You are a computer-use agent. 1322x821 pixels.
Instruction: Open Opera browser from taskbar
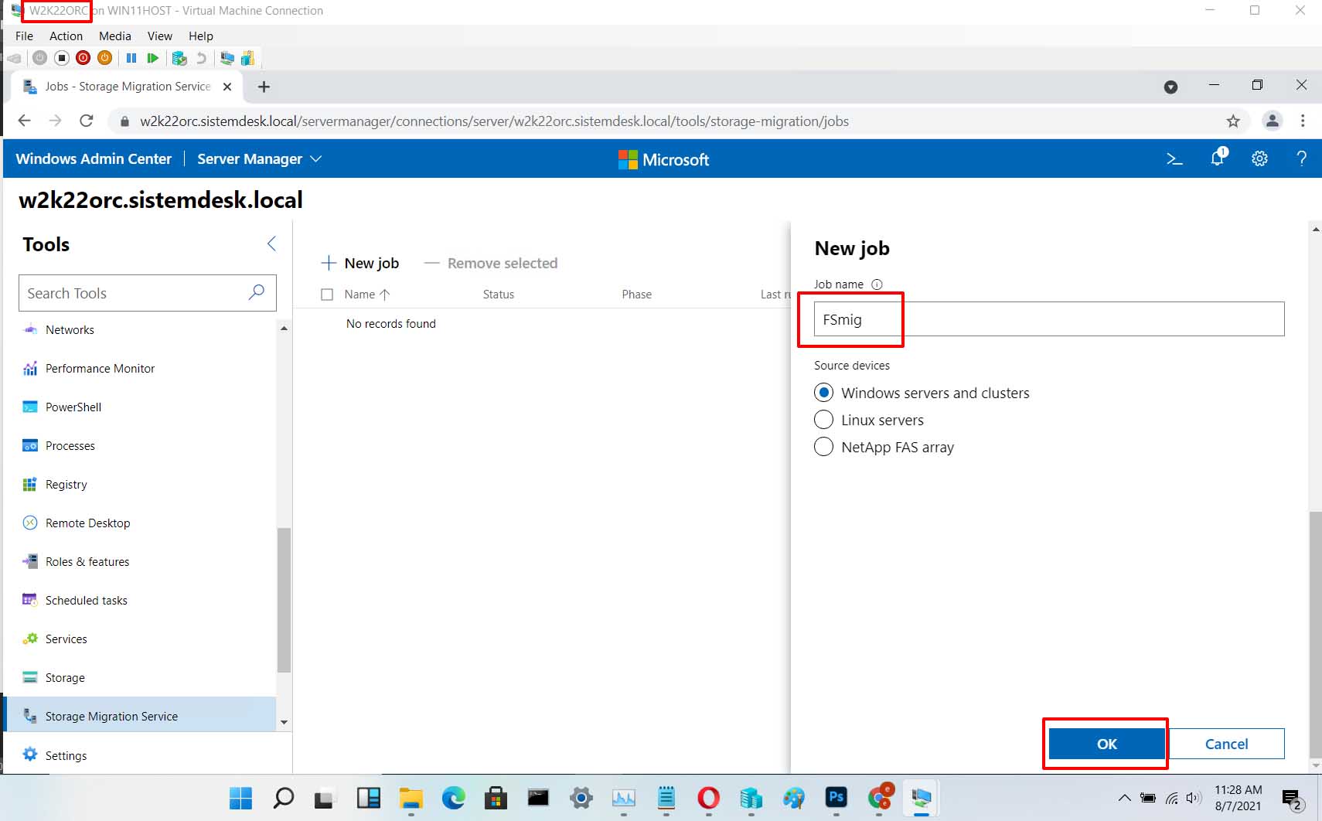pos(708,798)
